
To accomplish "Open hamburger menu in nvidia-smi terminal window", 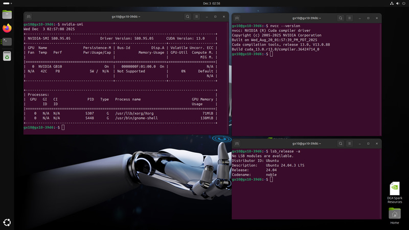I will (x=197, y=17).
